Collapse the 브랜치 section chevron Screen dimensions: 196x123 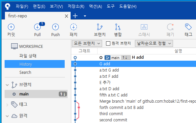(7, 85)
